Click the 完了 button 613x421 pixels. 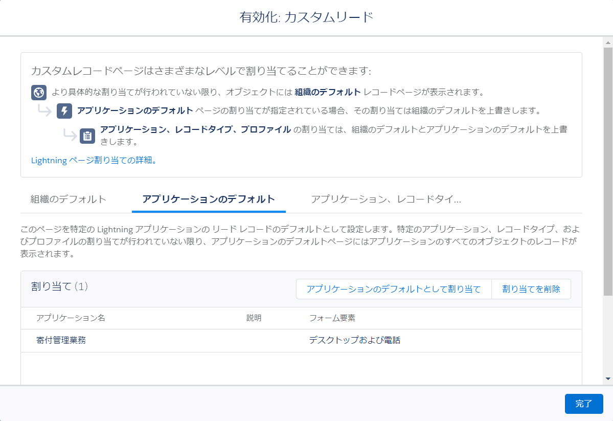584,404
